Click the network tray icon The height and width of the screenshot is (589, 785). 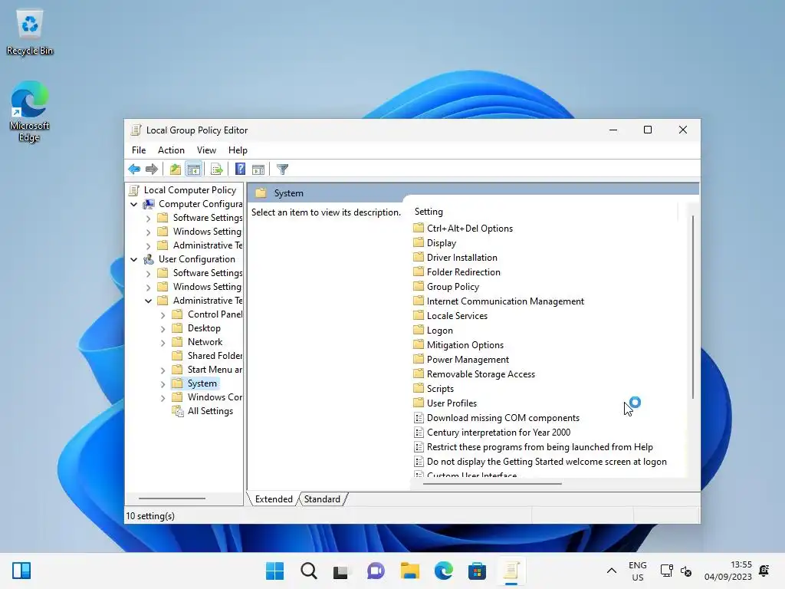(666, 571)
